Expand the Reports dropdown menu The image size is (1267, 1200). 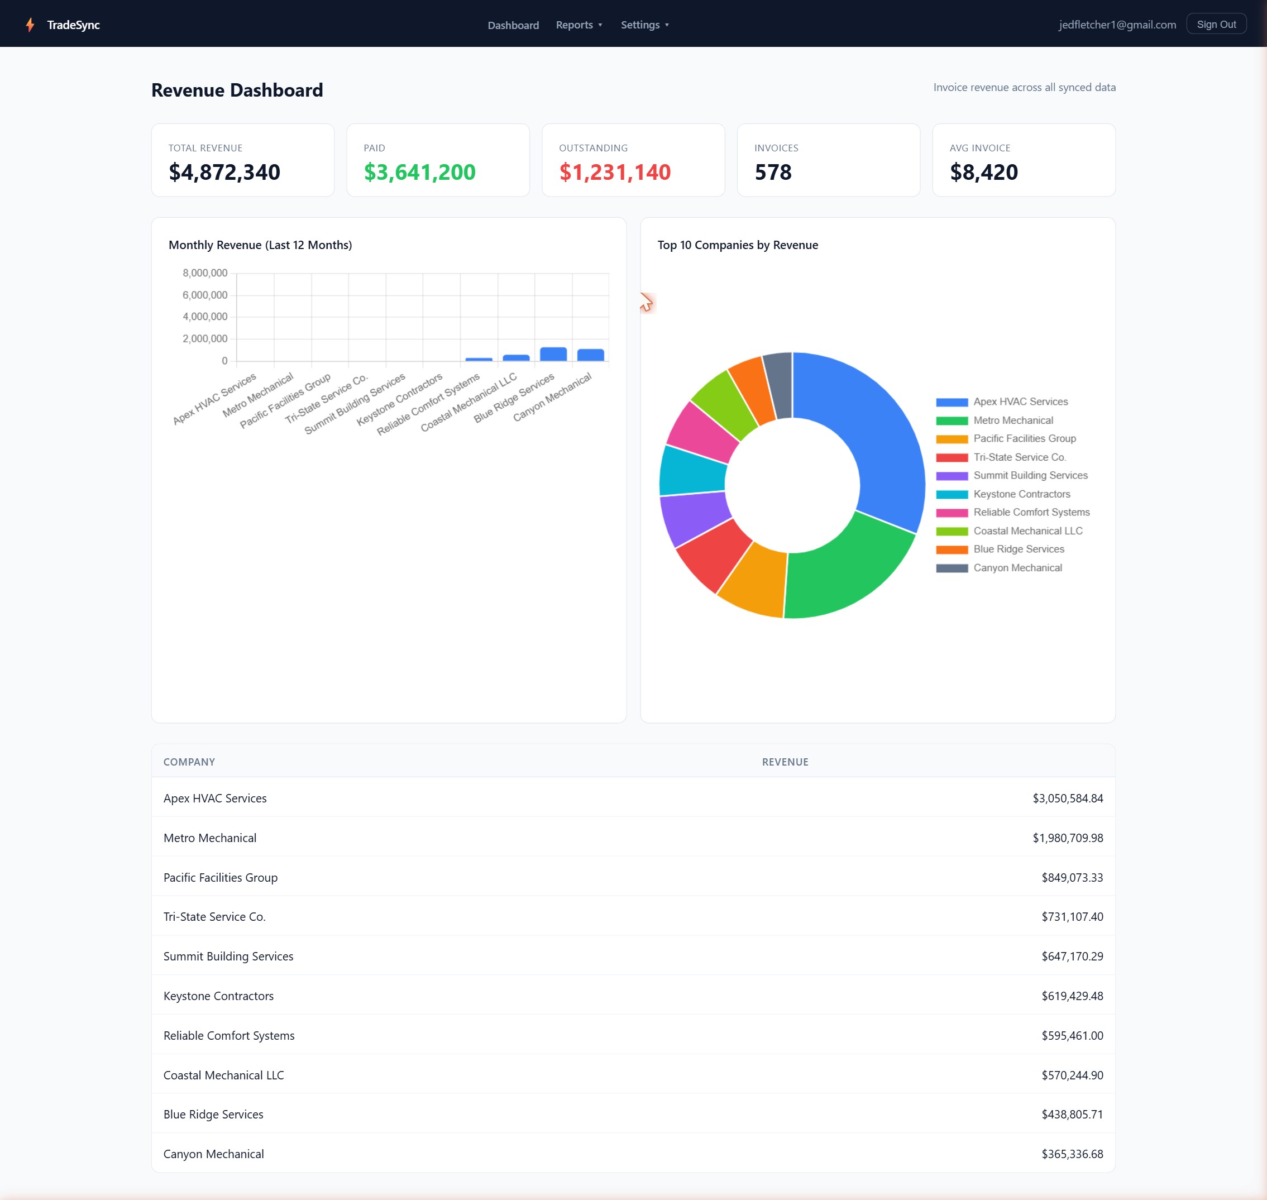click(x=579, y=25)
